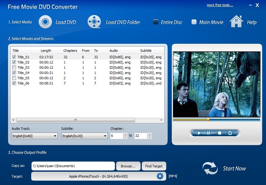Viewport: 266px width, 185px height.
Task: Open target profile settings gear icon
Action: click(160, 176)
